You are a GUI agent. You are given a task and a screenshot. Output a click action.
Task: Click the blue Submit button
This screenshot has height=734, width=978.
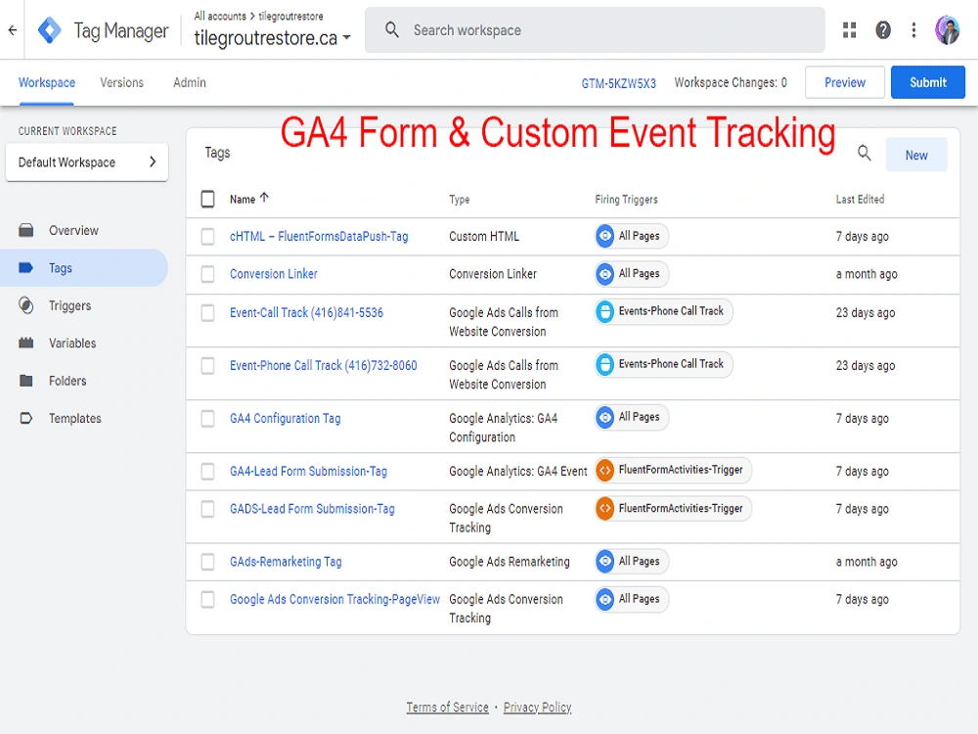(x=927, y=82)
